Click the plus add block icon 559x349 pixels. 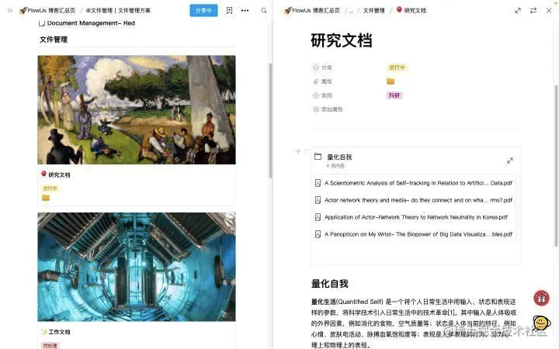(298, 151)
